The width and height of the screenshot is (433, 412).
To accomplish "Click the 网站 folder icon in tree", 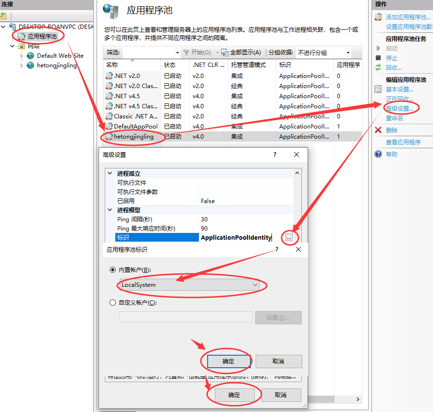I will [22, 46].
